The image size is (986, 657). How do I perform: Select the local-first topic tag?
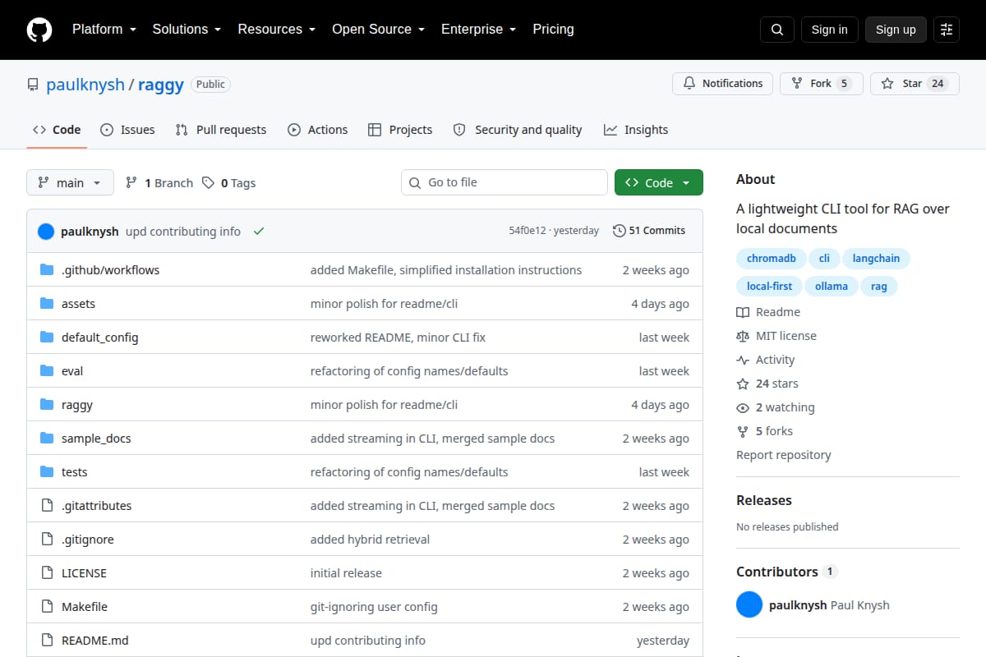click(x=770, y=287)
